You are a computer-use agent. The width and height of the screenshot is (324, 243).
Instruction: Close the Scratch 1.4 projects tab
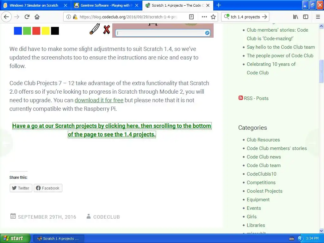click(208, 5)
